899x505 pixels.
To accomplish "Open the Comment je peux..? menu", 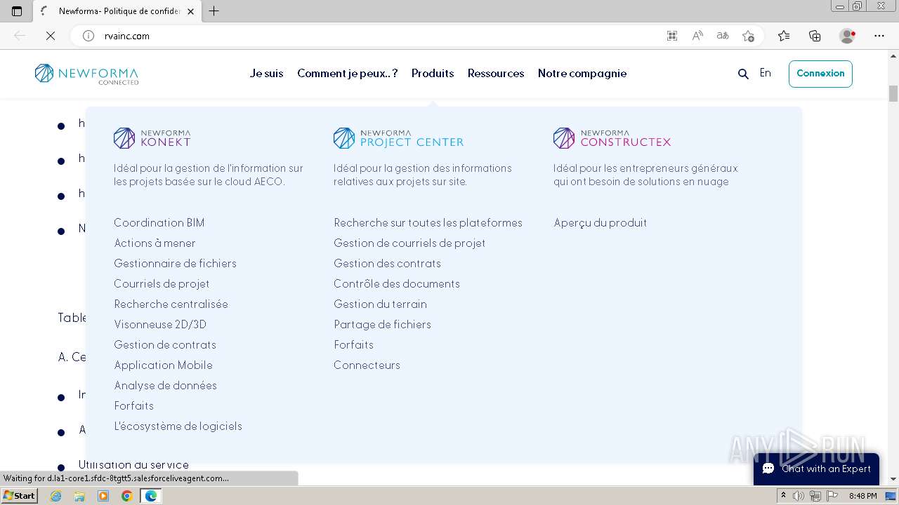I will click(348, 73).
